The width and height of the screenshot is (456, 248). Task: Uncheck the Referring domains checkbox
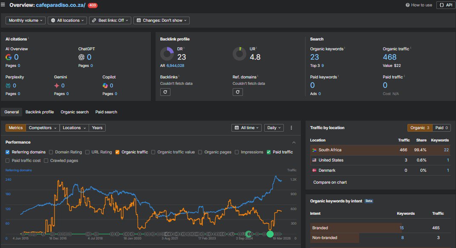pyautogui.click(x=8, y=152)
